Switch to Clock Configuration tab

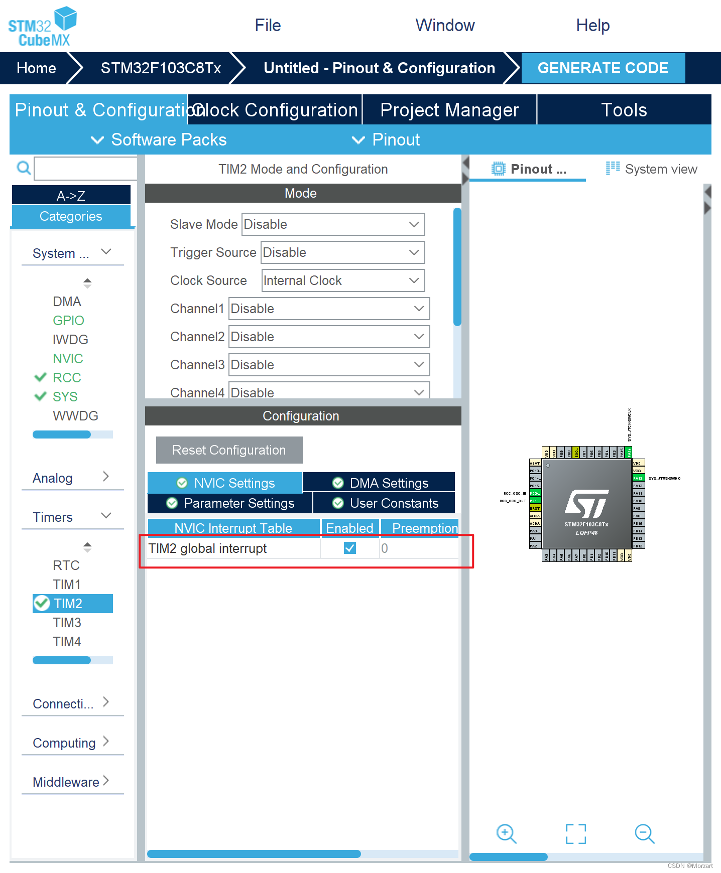tap(275, 110)
